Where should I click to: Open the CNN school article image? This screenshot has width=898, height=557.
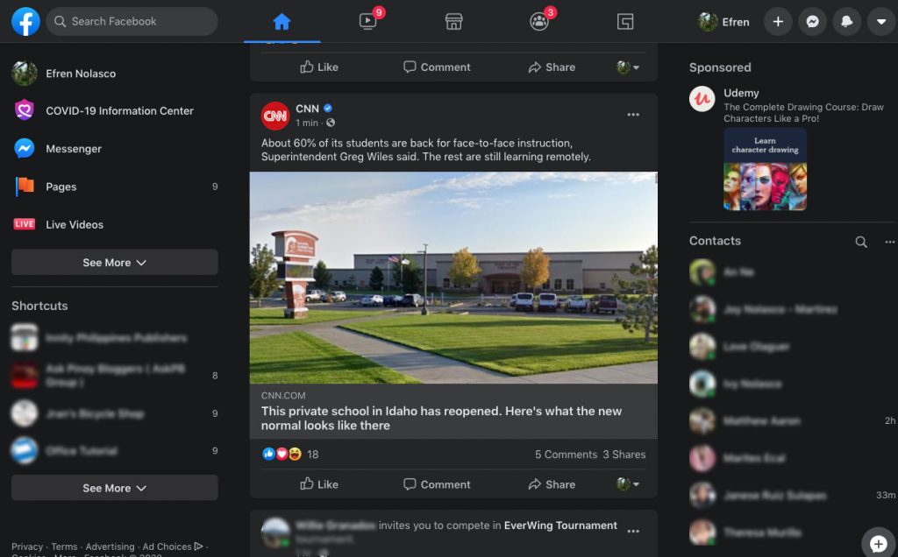[x=453, y=278]
